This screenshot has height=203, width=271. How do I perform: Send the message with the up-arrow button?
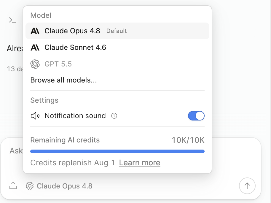tap(247, 186)
